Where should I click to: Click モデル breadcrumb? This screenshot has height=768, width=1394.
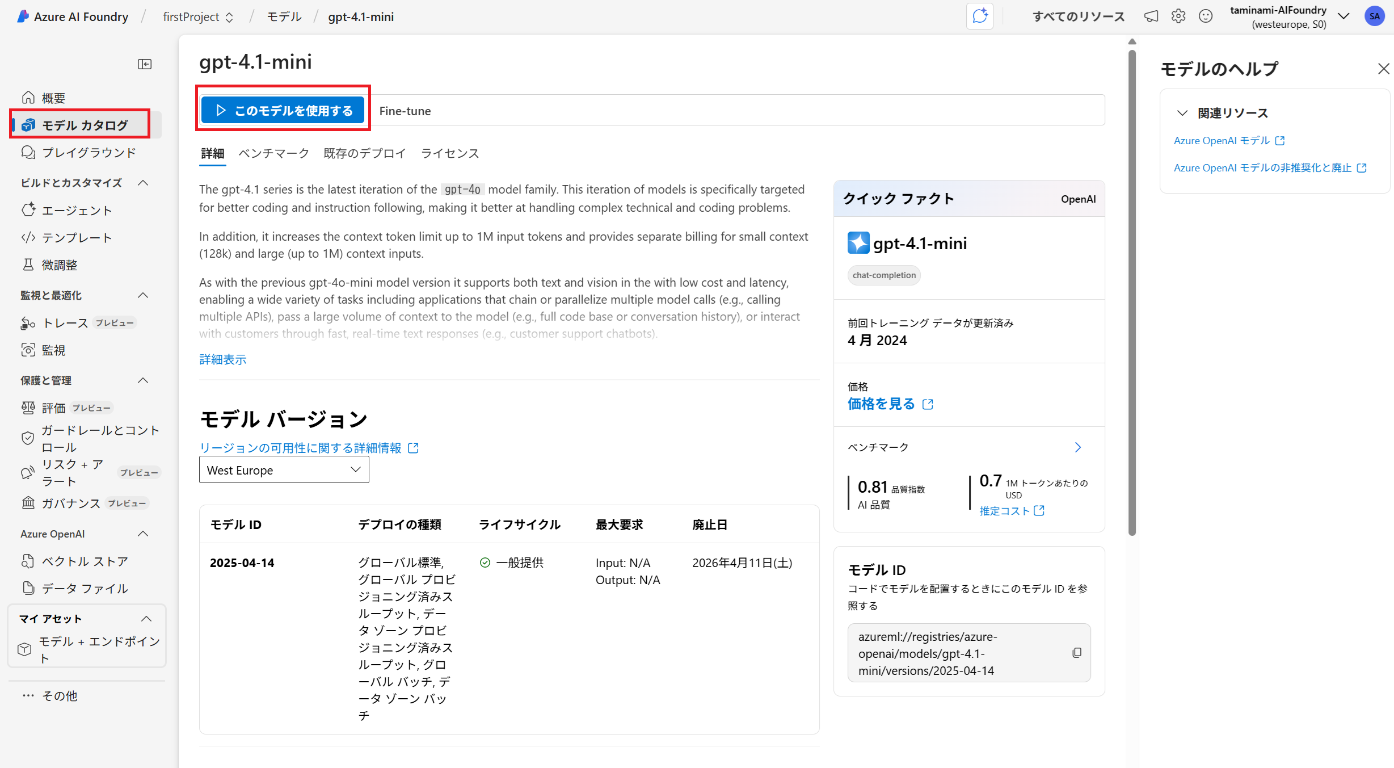284,16
